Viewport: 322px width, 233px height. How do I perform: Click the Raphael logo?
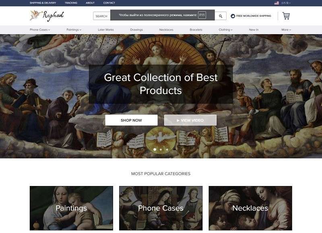coord(47,16)
